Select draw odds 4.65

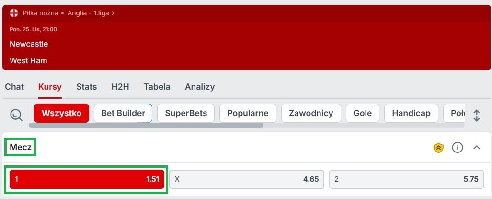pyautogui.click(x=247, y=179)
